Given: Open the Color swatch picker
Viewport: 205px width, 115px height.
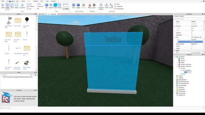Looking at the screenshot, I should tap(55, 6).
